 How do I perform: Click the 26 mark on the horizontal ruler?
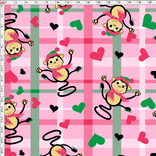[140, 2]
